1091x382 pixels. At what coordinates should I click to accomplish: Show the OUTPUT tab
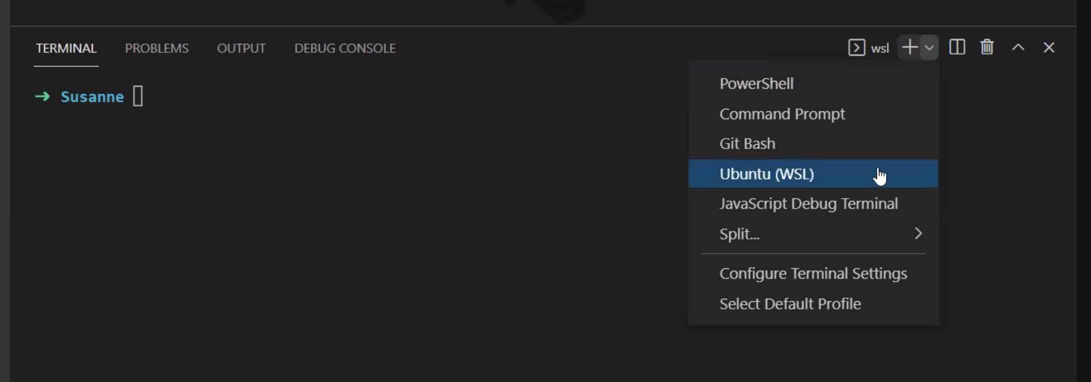point(241,48)
